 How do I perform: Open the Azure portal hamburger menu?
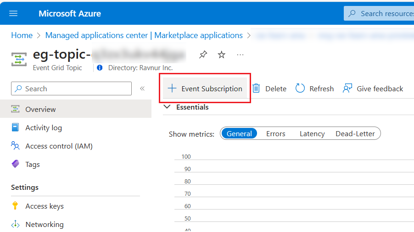tap(13, 13)
